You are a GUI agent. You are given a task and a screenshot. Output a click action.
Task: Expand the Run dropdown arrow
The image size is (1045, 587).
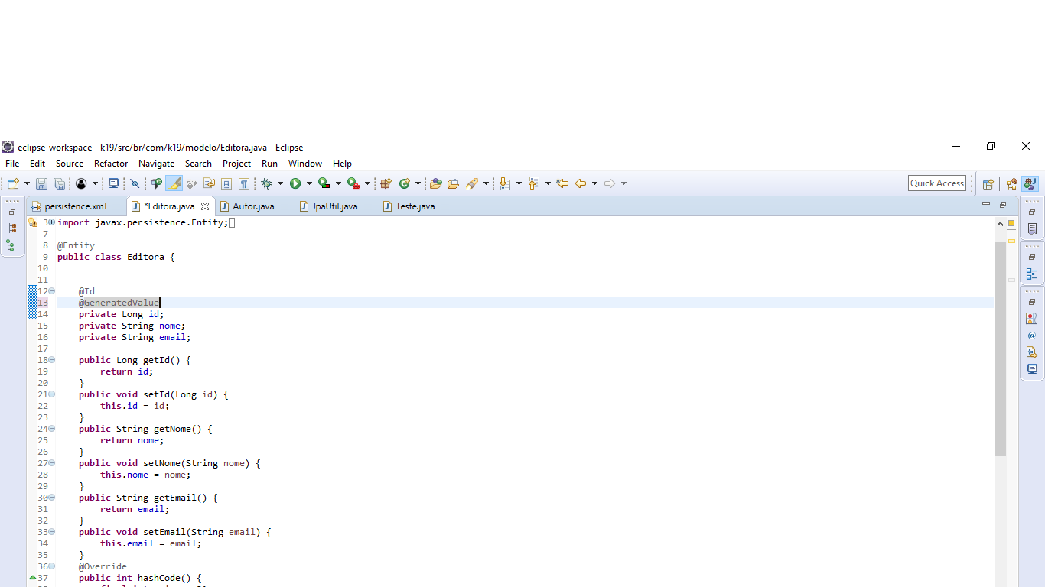click(309, 183)
